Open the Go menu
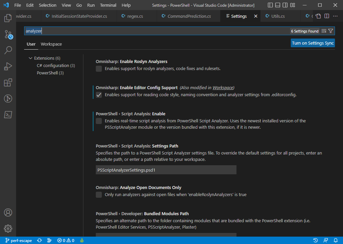The width and height of the screenshot is (343, 244). pyautogui.click(x=79, y=5)
